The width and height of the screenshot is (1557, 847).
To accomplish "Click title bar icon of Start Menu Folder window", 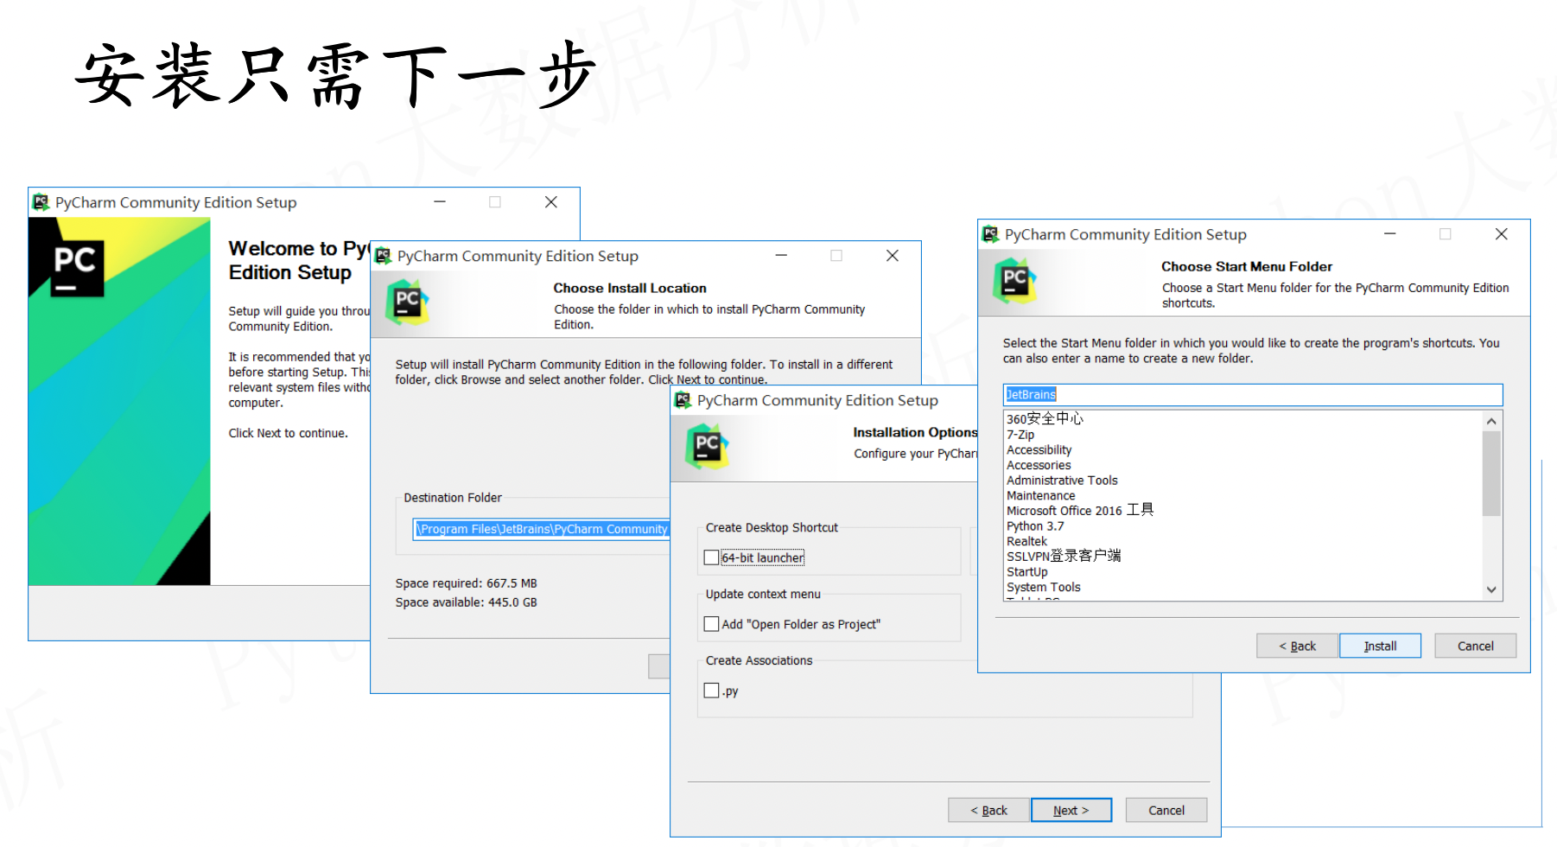I will pyautogui.click(x=990, y=234).
